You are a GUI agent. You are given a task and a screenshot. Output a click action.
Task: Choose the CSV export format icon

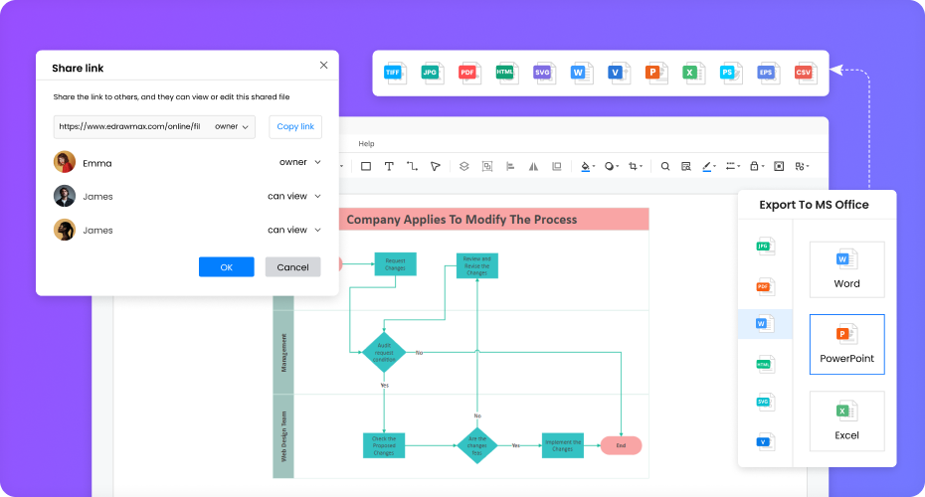pos(804,73)
